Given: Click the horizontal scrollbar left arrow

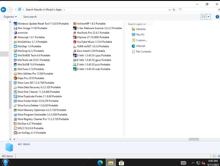Looking at the screenshot, I should click(14, 139).
